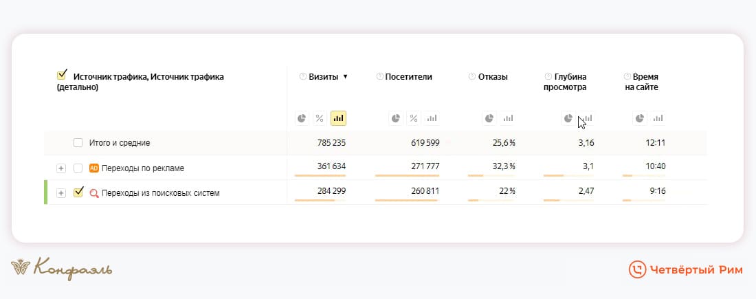Click active bar chart icon under Визиты
Image resolution: width=756 pixels, height=299 pixels.
338,118
